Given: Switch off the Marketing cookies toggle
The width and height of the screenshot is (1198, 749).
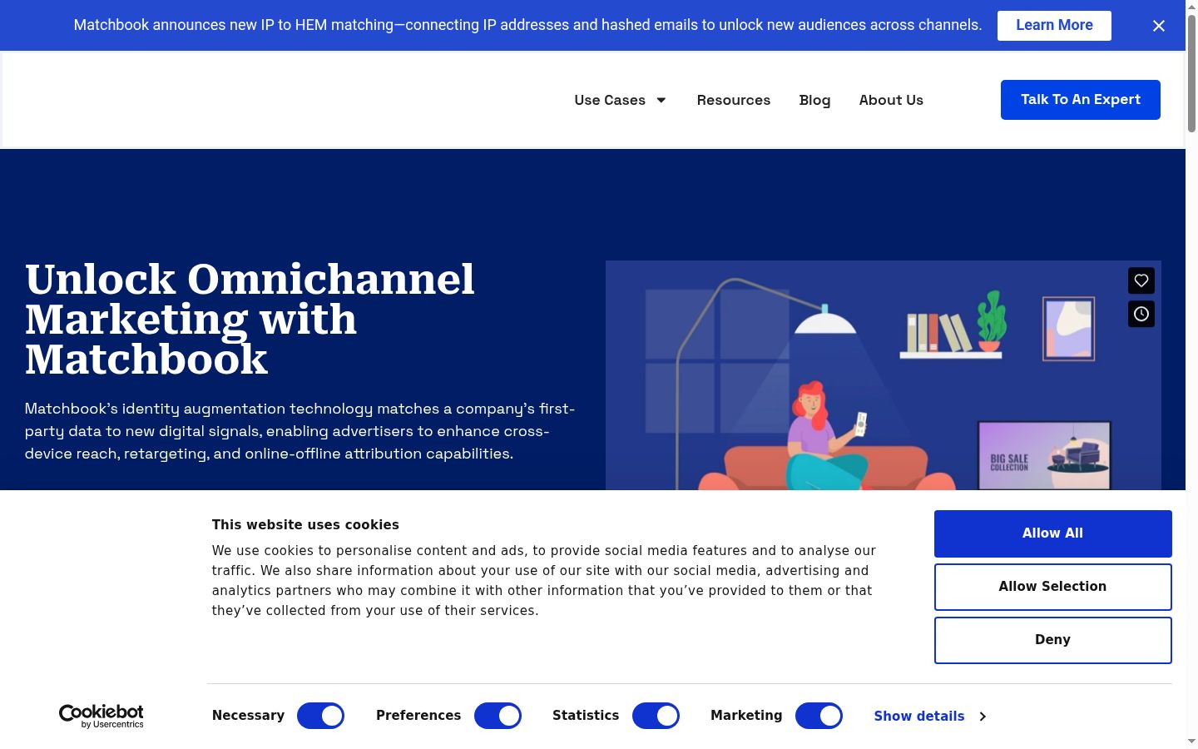Looking at the screenshot, I should pyautogui.click(x=819, y=716).
